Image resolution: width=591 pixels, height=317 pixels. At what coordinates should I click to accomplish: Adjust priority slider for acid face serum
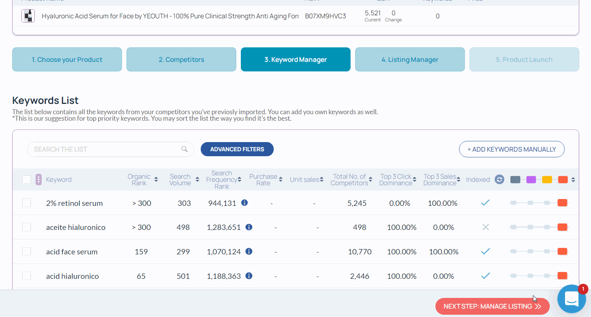coord(539,251)
